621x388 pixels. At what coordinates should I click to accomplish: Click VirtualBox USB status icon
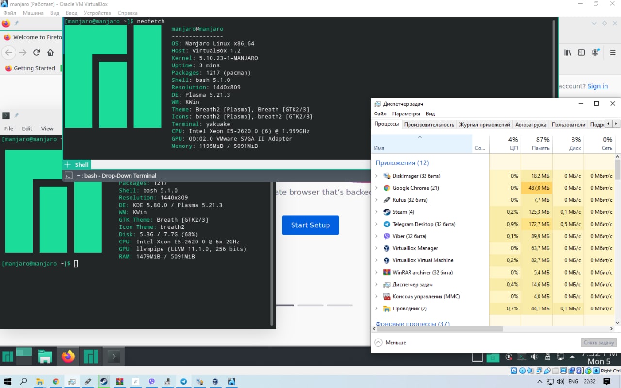[x=547, y=371]
